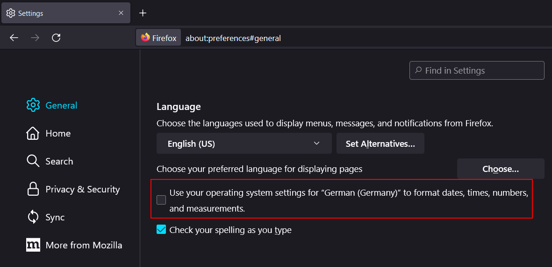Focus the Find in Settings search field
This screenshot has width=552, height=267.
pyautogui.click(x=477, y=70)
